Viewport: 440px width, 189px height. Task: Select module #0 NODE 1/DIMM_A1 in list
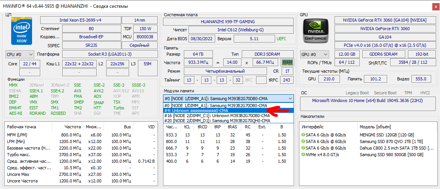pyautogui.click(x=228, y=105)
